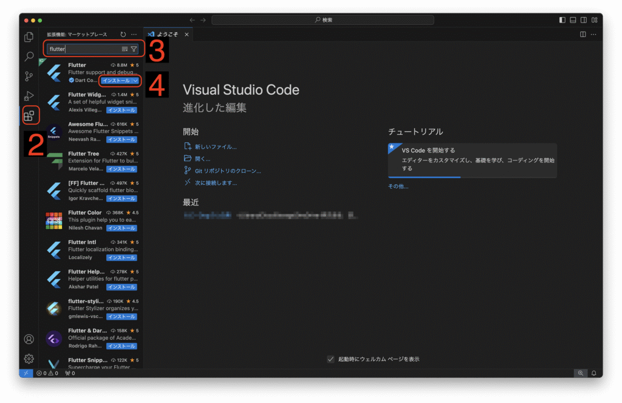Viewport: 622px width, 403px height.
Task: Click the 次に接続します... link
Action: (x=216, y=183)
